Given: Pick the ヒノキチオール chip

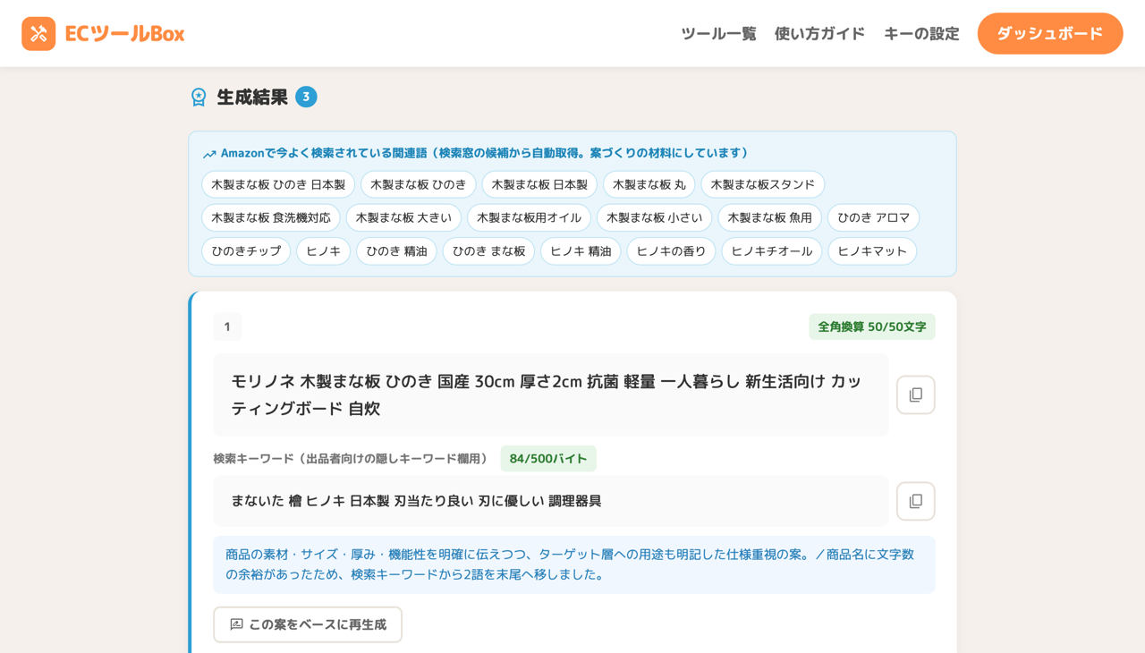Looking at the screenshot, I should coord(772,250).
